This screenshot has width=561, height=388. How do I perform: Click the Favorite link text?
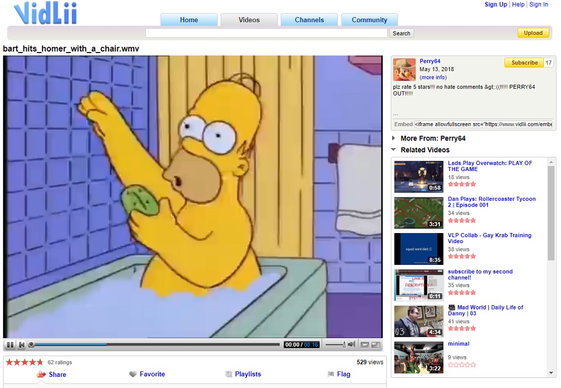(x=152, y=374)
